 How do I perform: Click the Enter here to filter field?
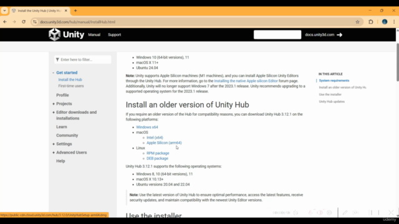(82, 60)
